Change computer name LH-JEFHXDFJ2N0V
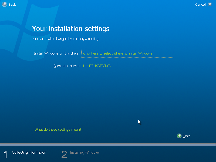This screenshot has height=162, width=216. click(97, 66)
